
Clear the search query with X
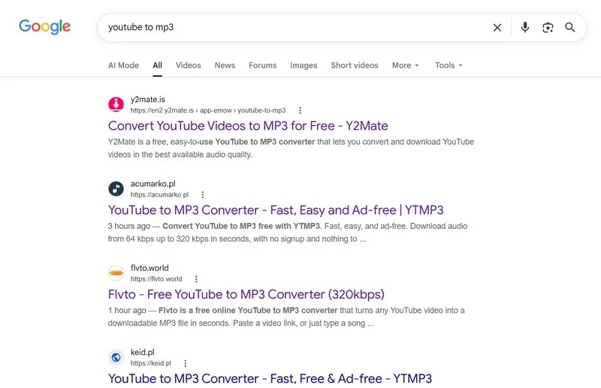pos(497,28)
